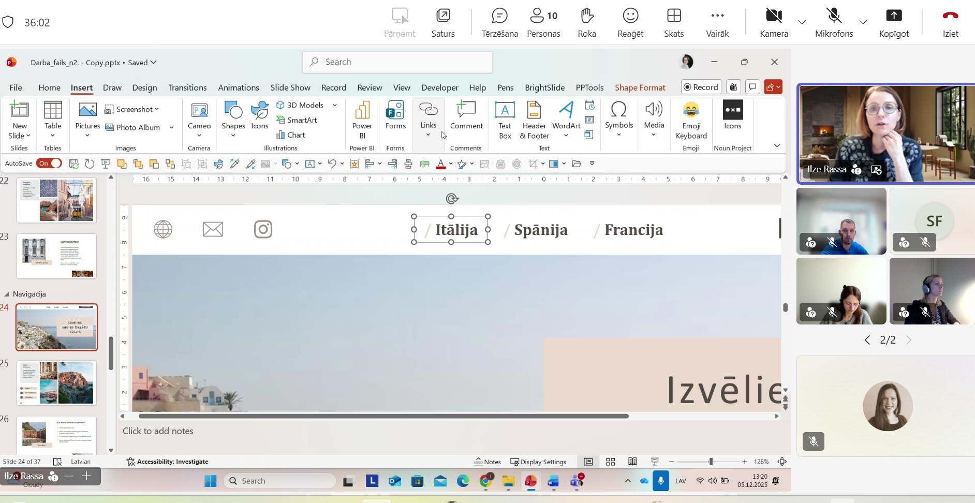Insert a Power BI report
This screenshot has height=503, width=975.
(362, 119)
